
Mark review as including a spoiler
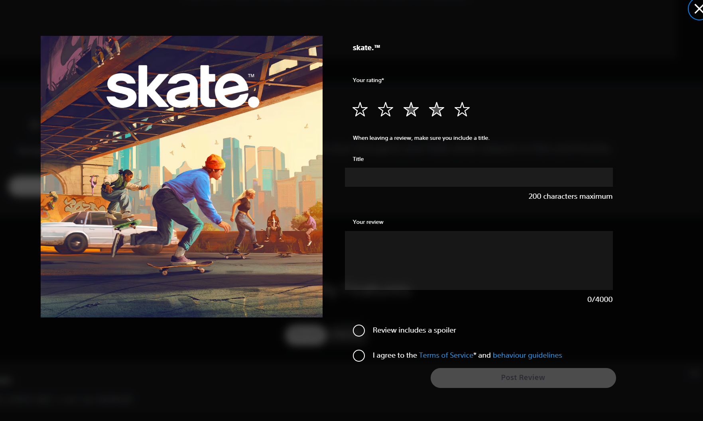click(359, 331)
